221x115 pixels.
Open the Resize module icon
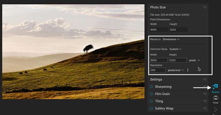(x=215, y=87)
